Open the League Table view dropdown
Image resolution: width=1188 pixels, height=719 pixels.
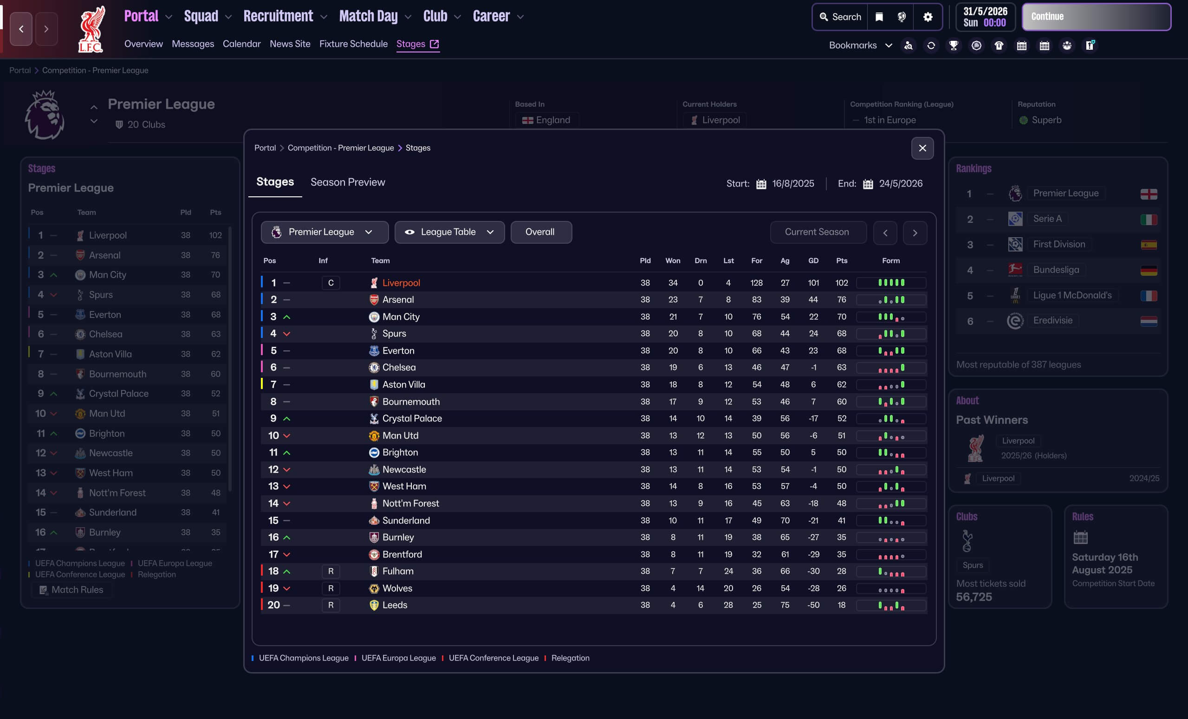click(x=449, y=232)
